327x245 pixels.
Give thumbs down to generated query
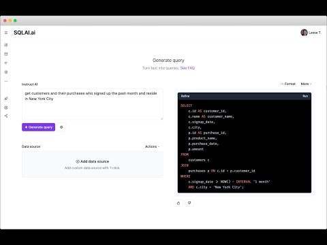[189, 203]
